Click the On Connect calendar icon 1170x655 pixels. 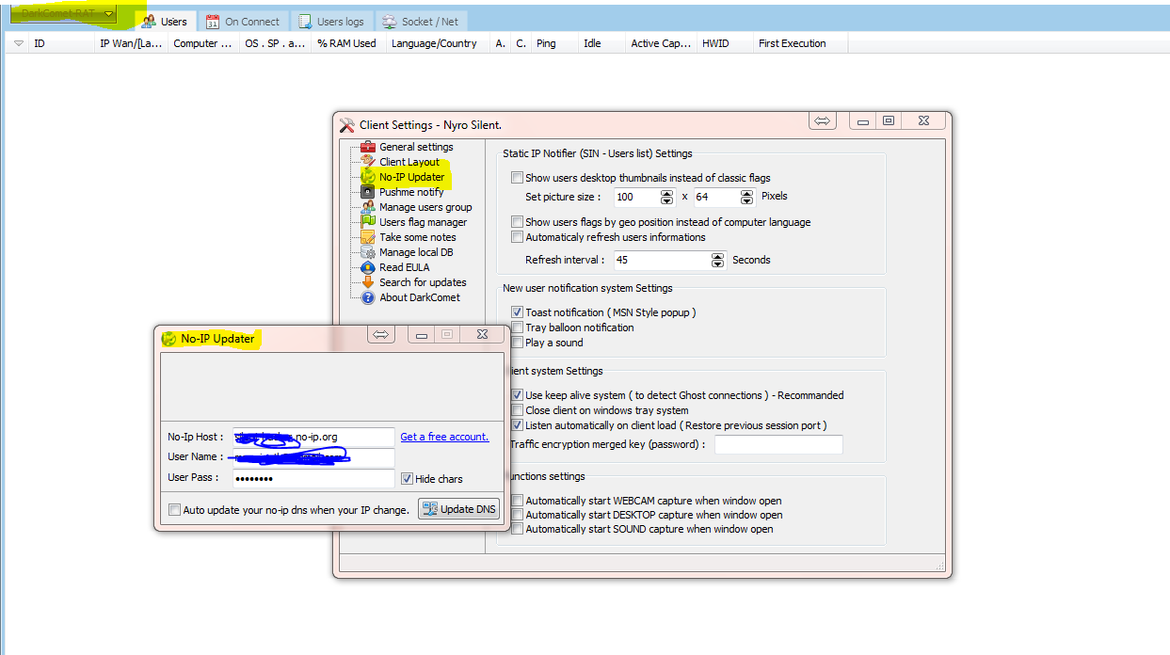(x=213, y=22)
